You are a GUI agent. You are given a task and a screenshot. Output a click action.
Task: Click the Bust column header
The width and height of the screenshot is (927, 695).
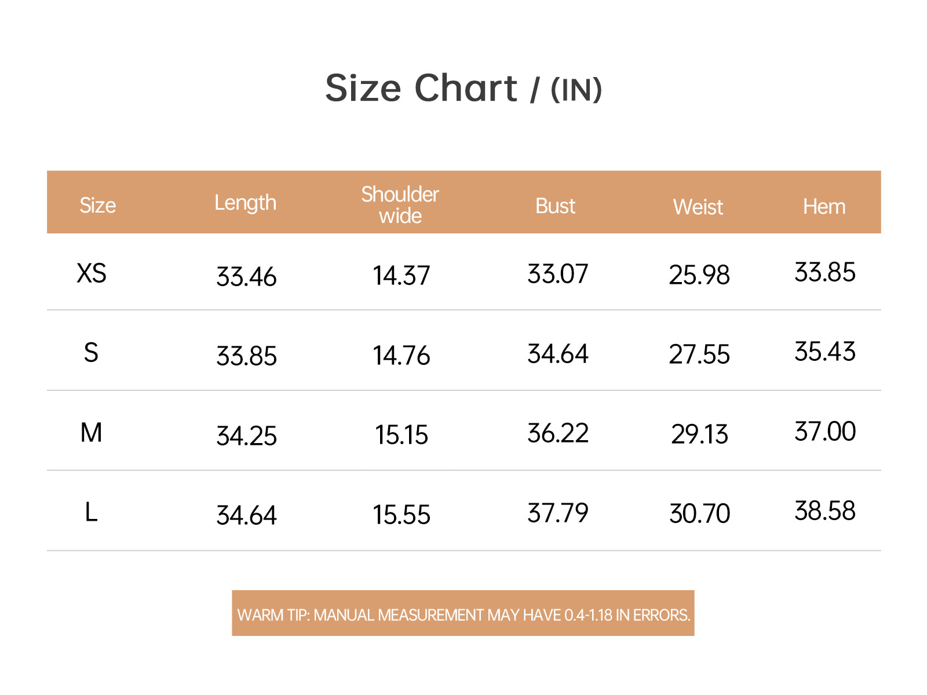click(x=555, y=206)
